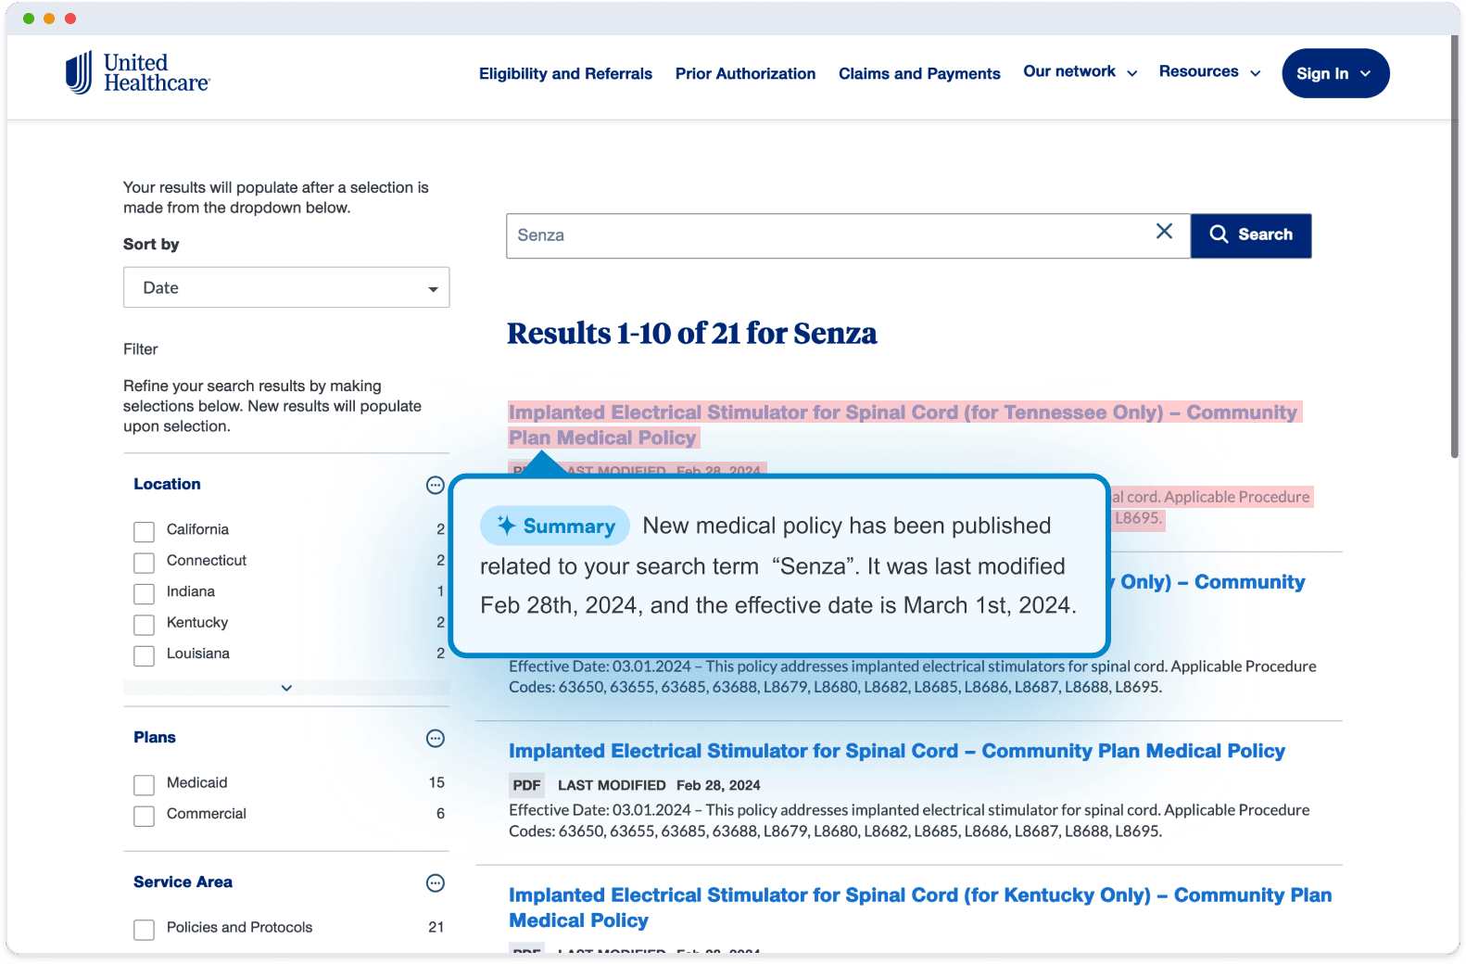Check the Connecticut location filter
Image resolution: width=1466 pixels, height=964 pixels.
tap(144, 563)
